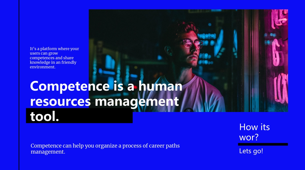Click the black divider bar above "Lets go!"
The image size is (305, 170).
click(263, 144)
